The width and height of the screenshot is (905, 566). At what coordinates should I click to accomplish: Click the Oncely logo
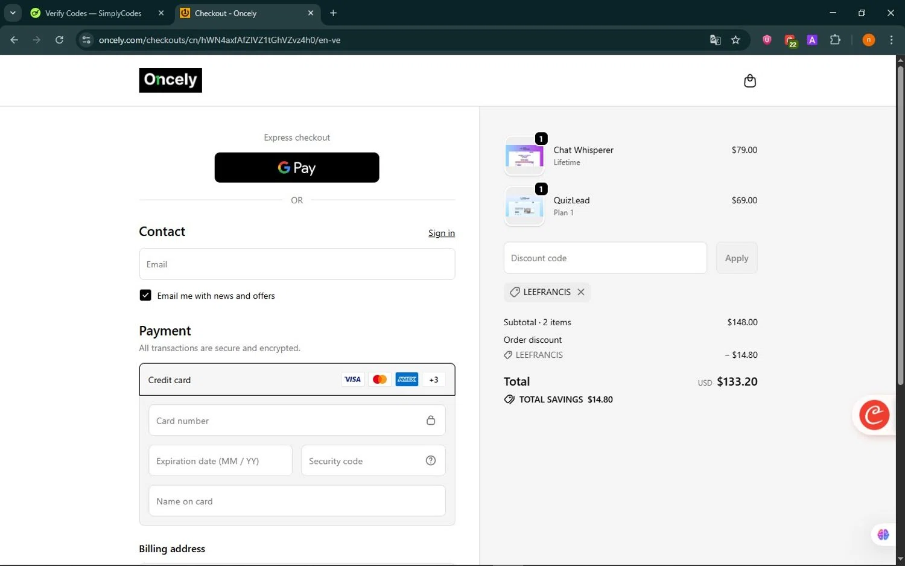click(170, 80)
